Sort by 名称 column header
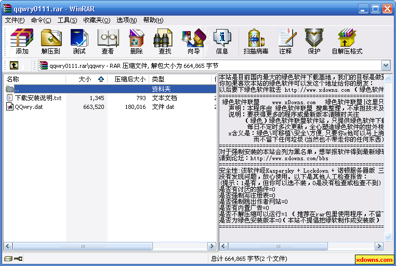The image size is (396, 266). click(35, 79)
